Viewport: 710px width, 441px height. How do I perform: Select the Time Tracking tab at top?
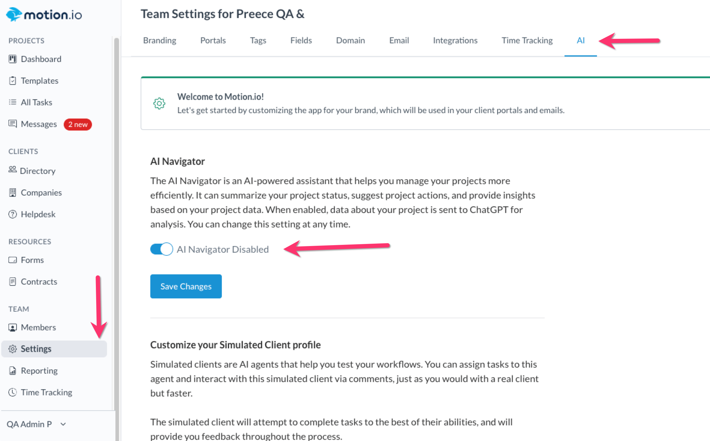pos(527,40)
